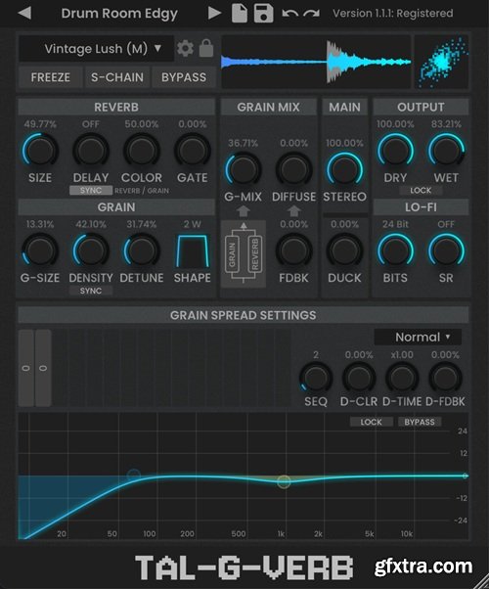Open the Drum Room Edgy preset name menu

tap(119, 13)
